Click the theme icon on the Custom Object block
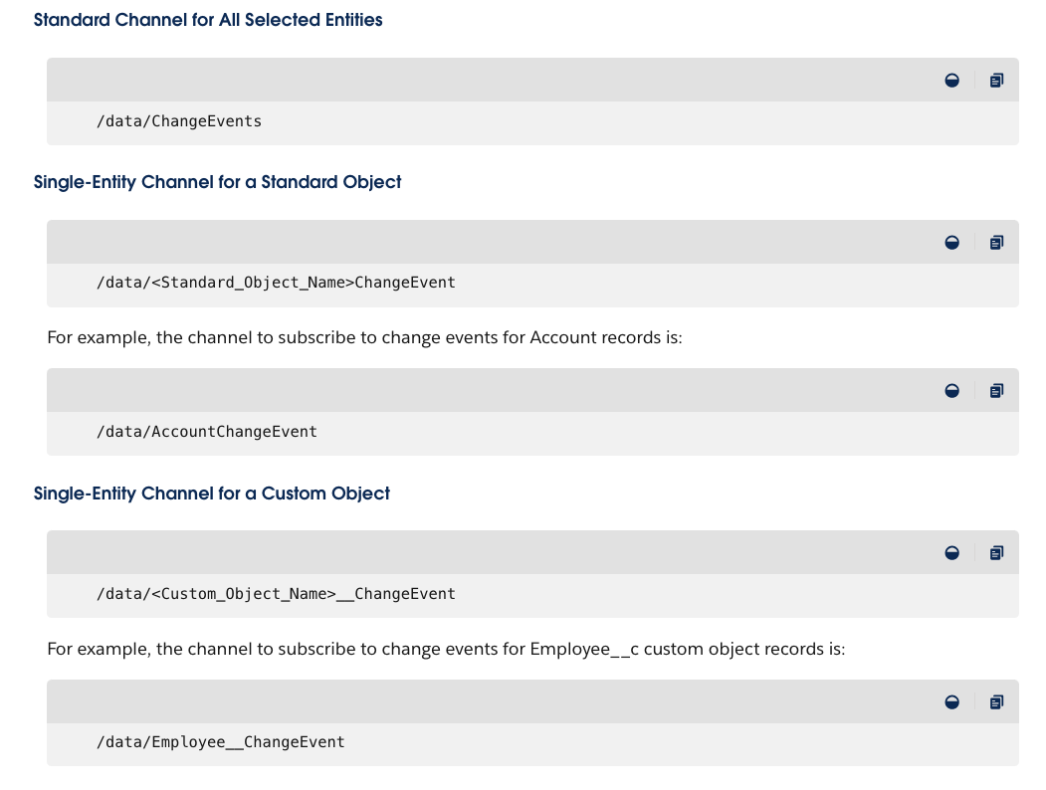The width and height of the screenshot is (1046, 790). tap(951, 552)
